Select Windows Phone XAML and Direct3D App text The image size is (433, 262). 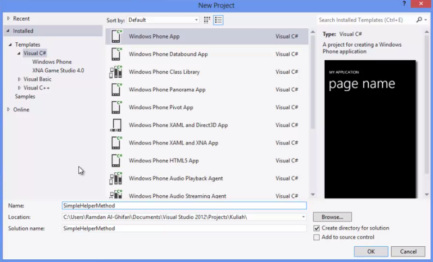tap(178, 125)
